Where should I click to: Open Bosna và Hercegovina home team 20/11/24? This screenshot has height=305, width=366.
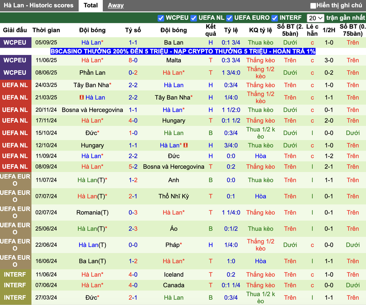(x=92, y=110)
